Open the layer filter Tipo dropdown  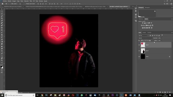(x=143, y=36)
